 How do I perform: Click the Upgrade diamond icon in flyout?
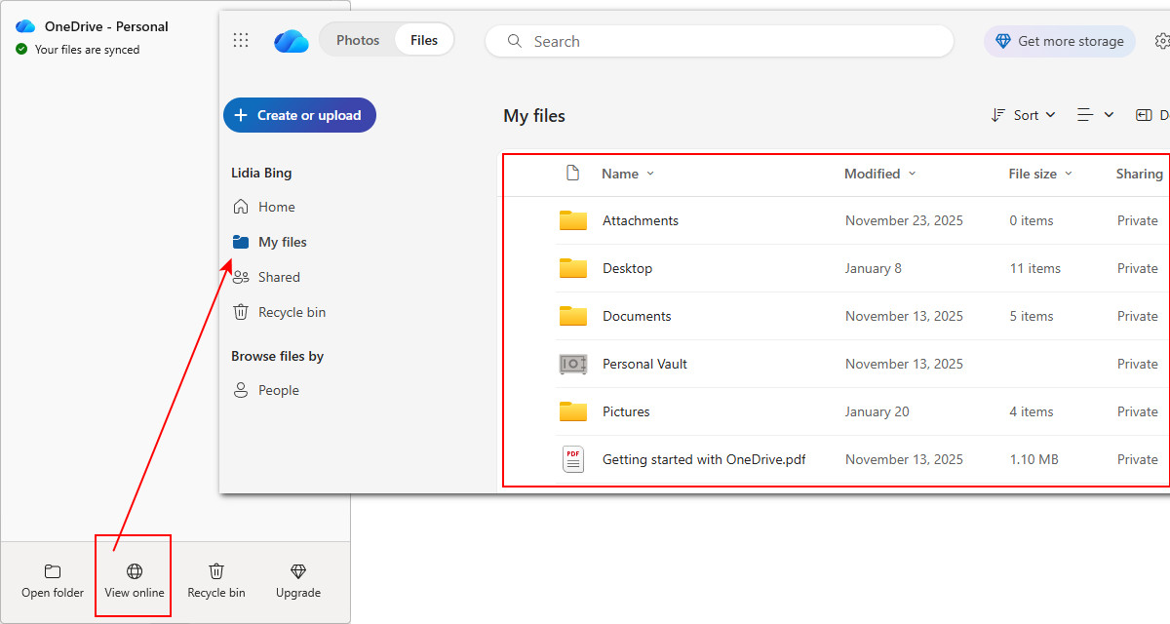(x=298, y=571)
